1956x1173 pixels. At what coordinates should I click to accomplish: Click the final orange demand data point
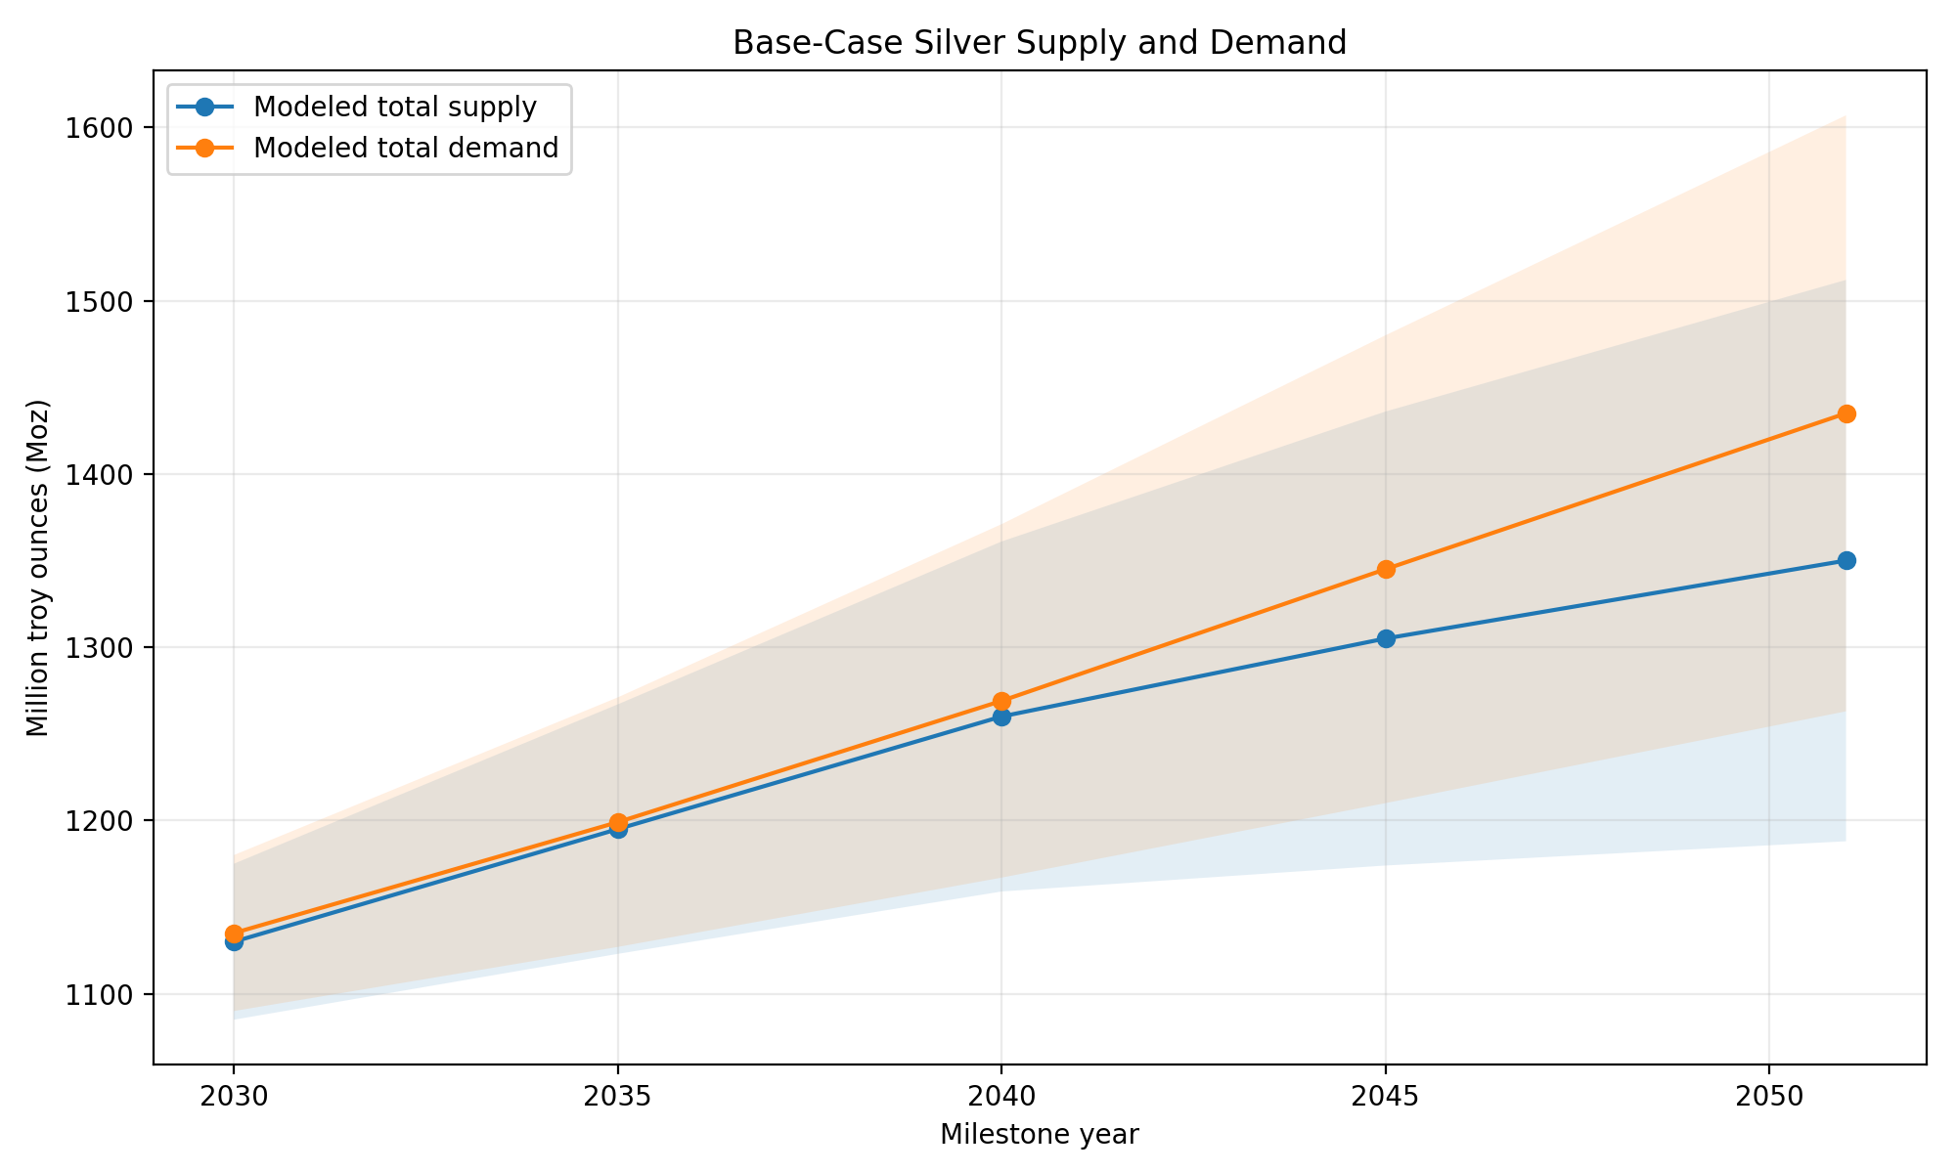[x=1846, y=413]
